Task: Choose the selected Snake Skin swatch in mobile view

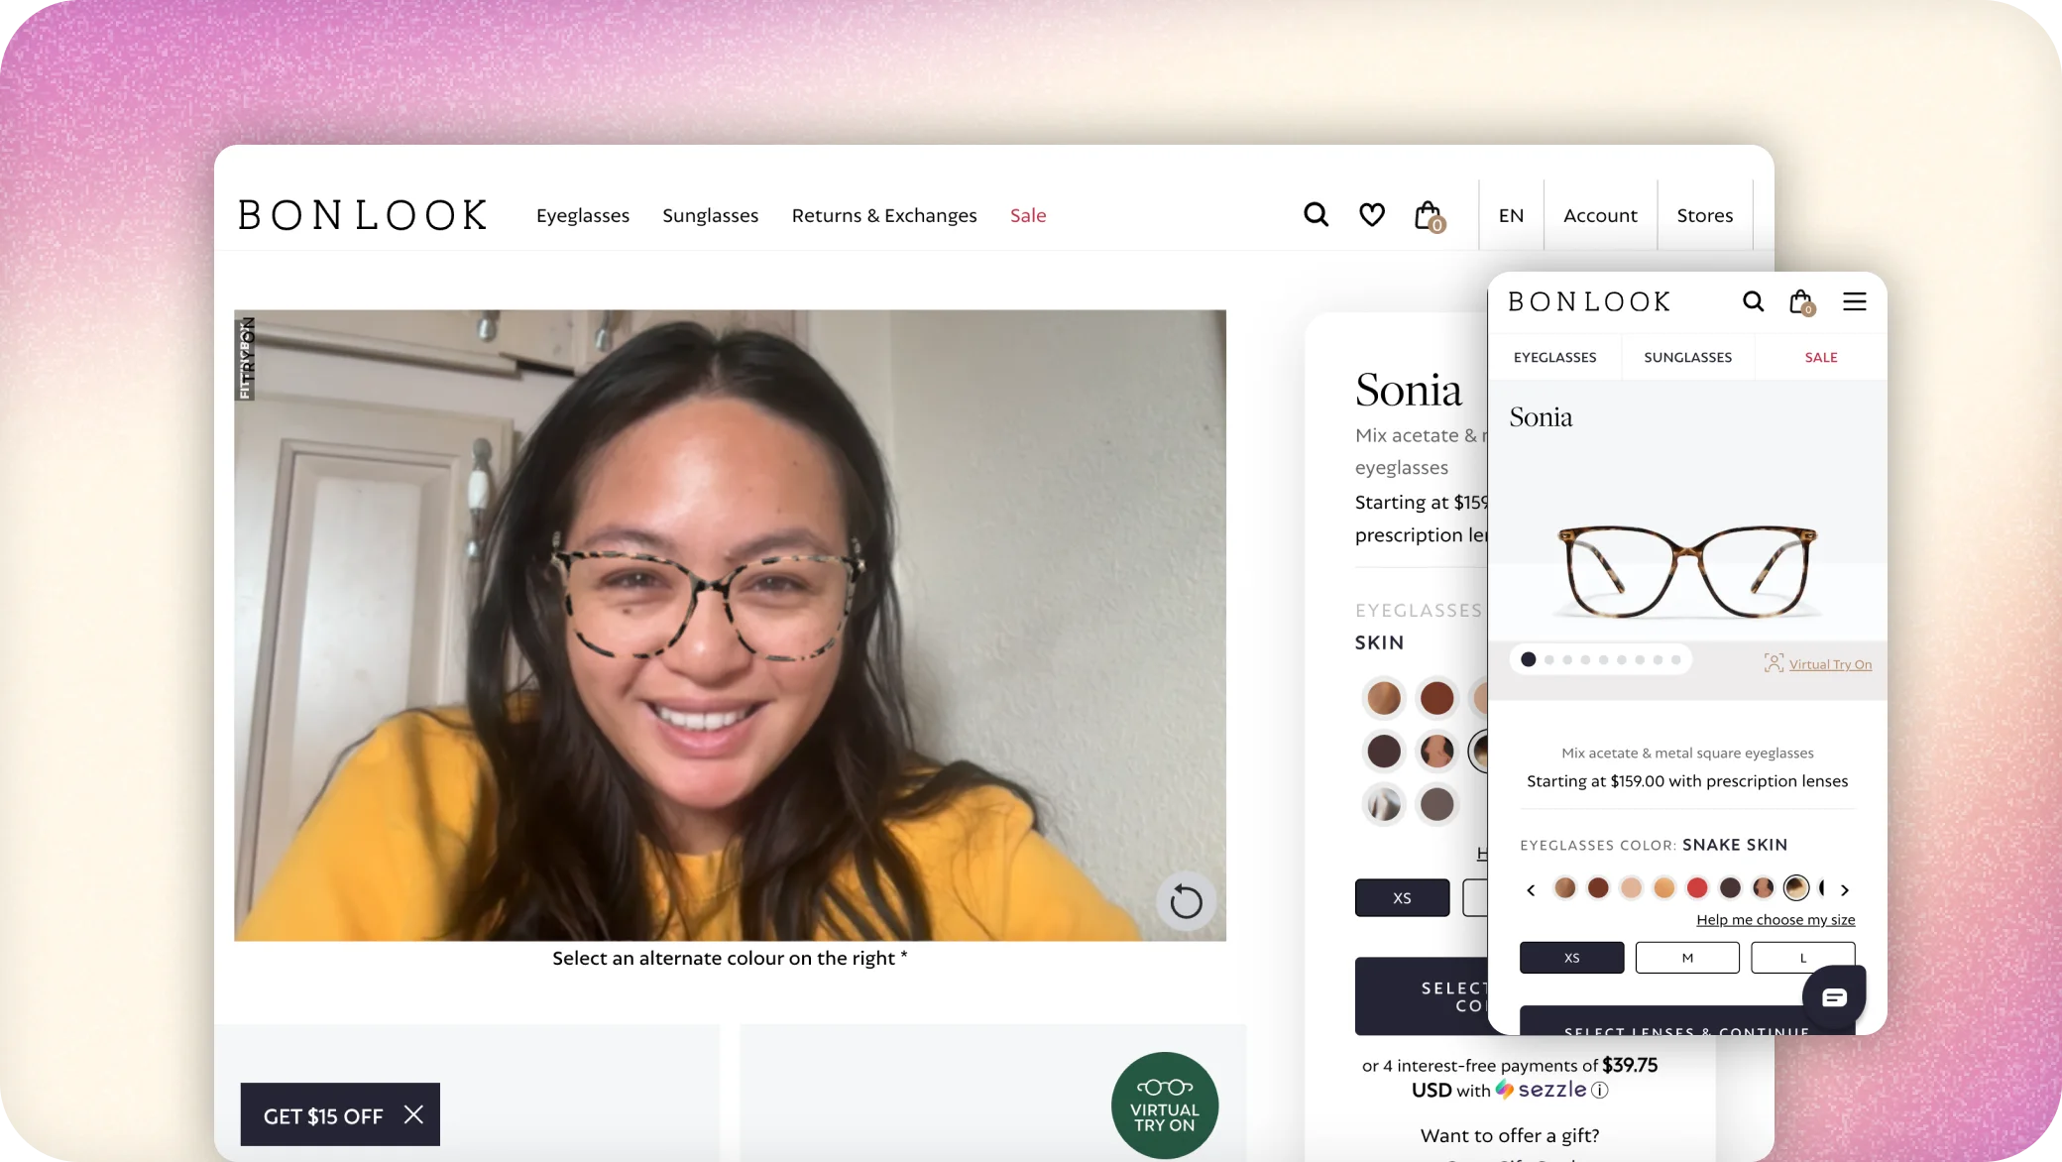Action: coord(1796,888)
